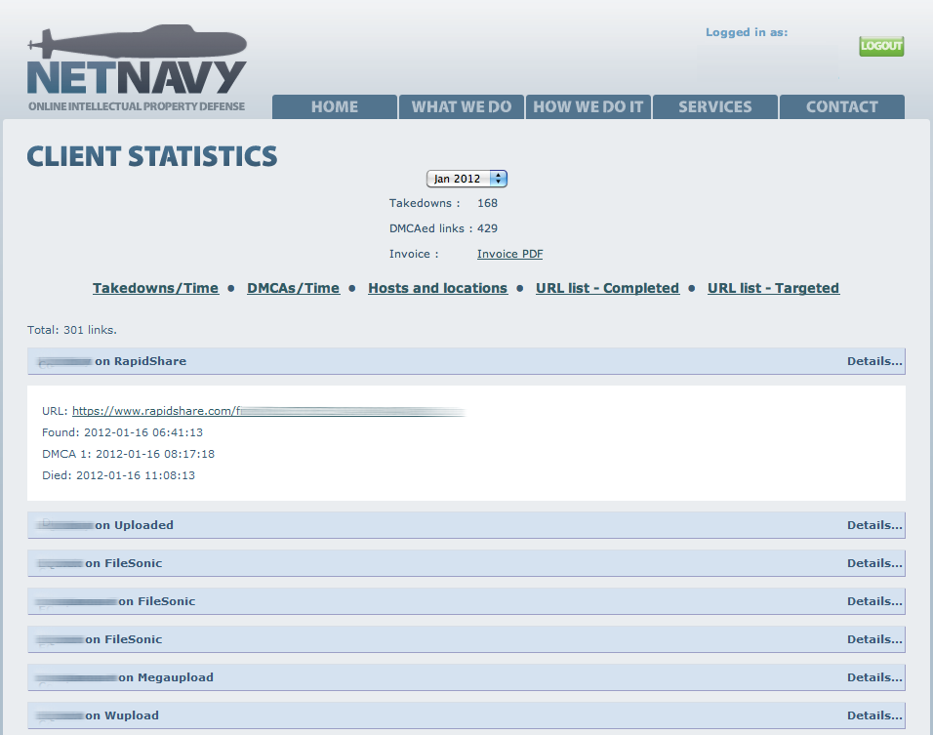Click the 'on Wupload' row title
933x735 pixels.
click(x=122, y=715)
